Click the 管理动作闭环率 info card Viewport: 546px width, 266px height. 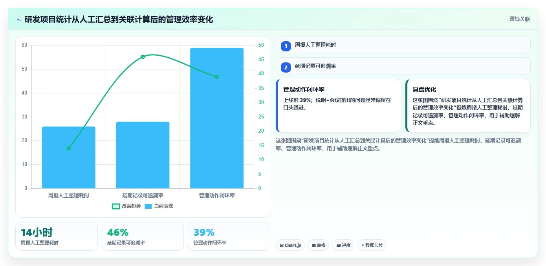tap(339, 106)
